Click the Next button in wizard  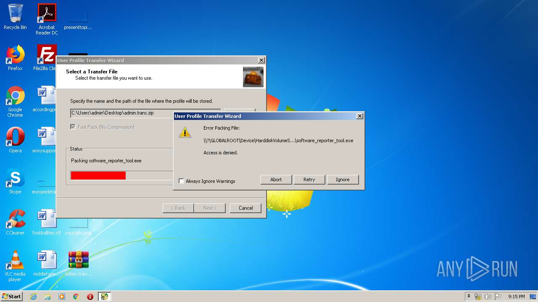click(210, 208)
